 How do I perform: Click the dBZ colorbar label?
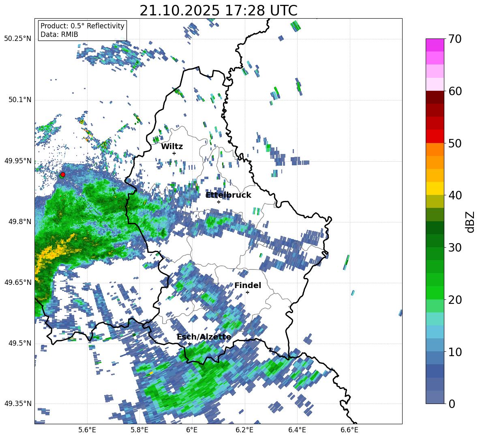pyautogui.click(x=471, y=222)
